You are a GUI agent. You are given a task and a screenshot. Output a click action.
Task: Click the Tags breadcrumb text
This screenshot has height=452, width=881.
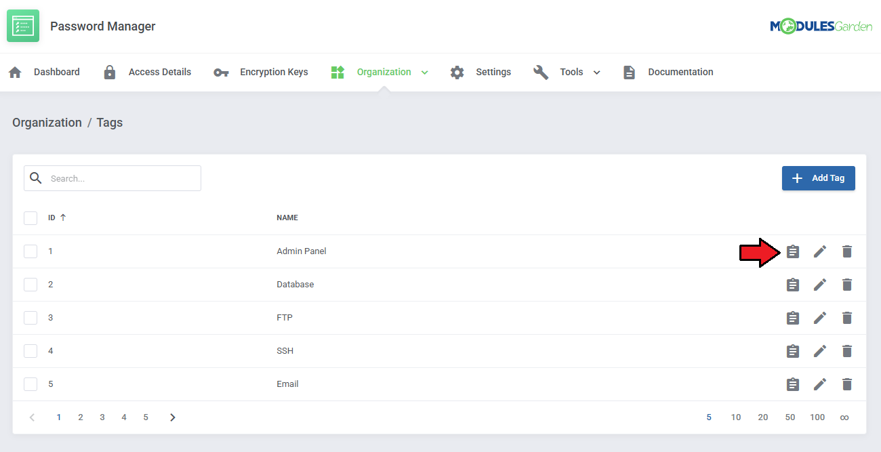[x=110, y=123]
